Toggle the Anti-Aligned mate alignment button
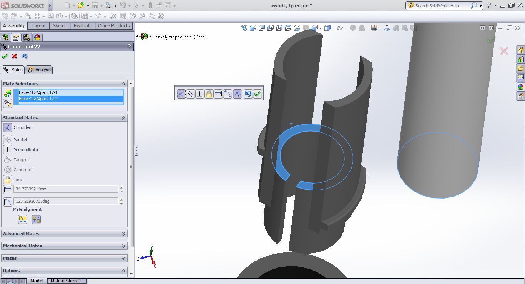The image size is (525, 284). click(36, 219)
